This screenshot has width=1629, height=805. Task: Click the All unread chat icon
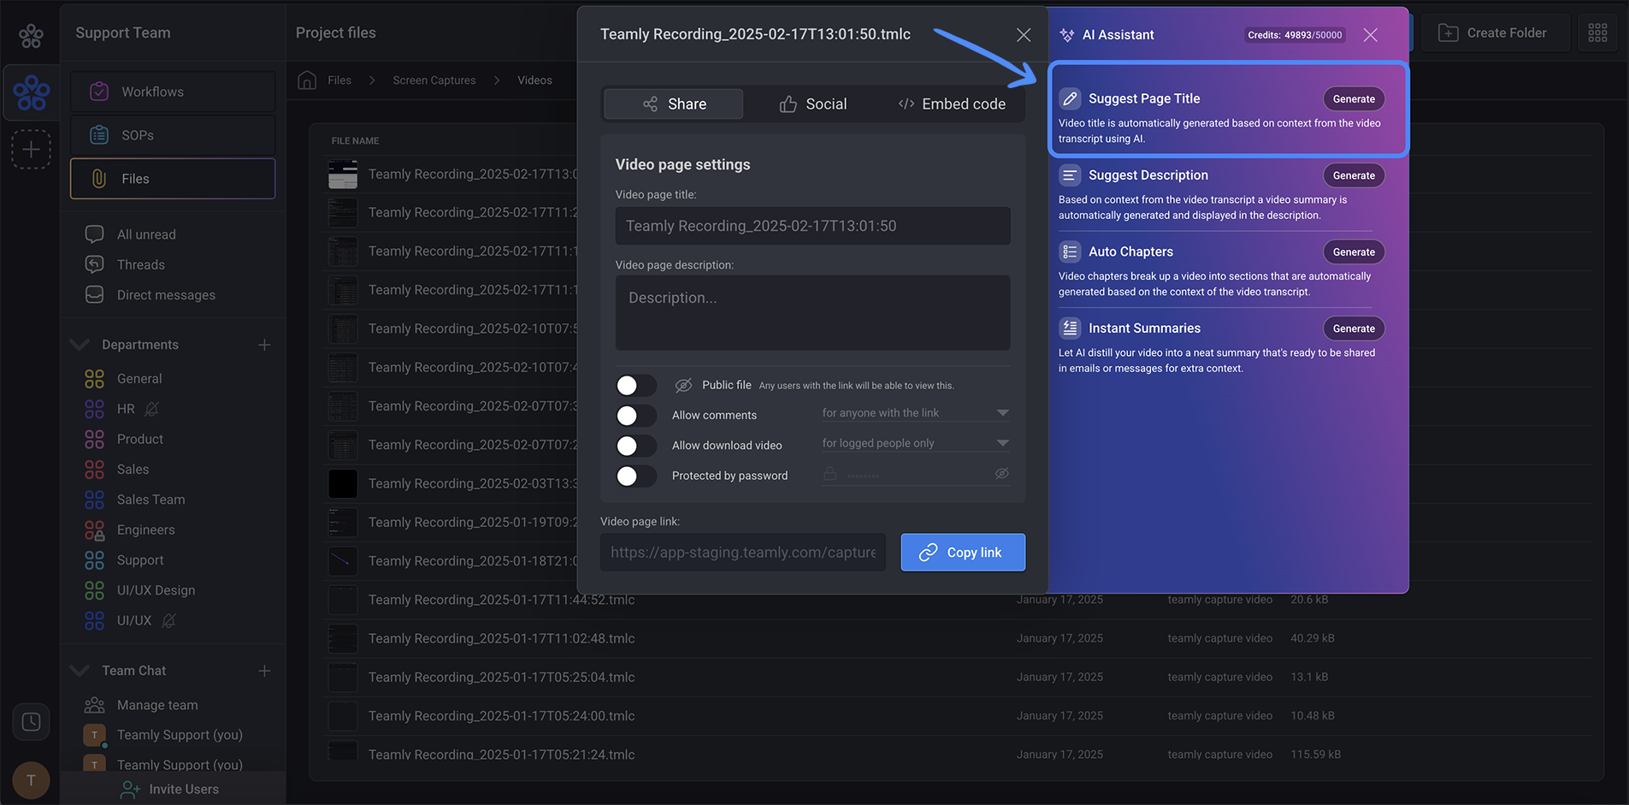pos(95,234)
